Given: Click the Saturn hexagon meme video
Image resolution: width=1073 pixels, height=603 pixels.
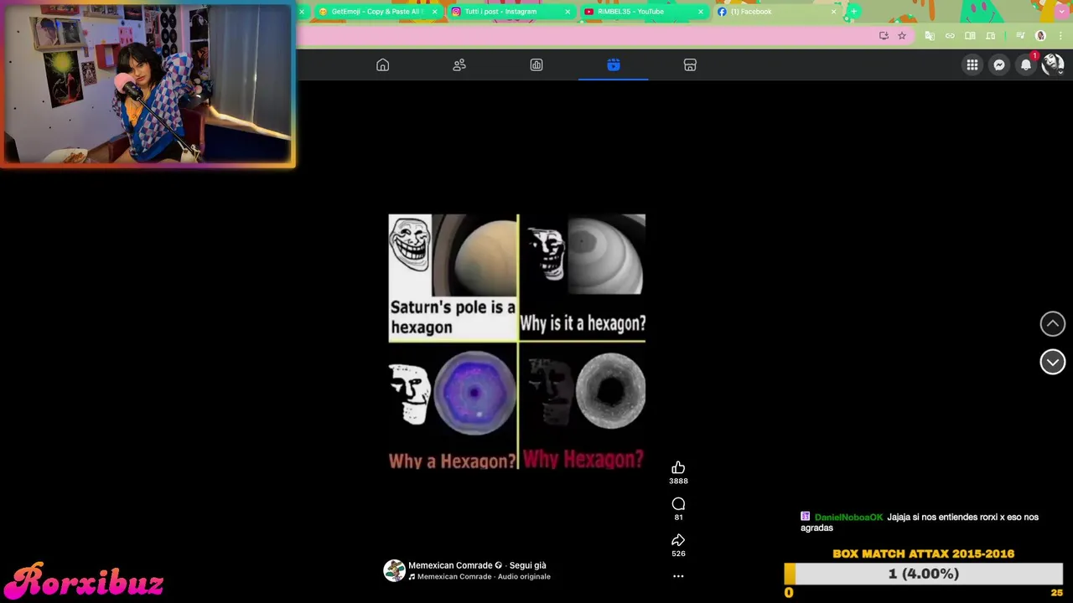Looking at the screenshot, I should tap(517, 342).
